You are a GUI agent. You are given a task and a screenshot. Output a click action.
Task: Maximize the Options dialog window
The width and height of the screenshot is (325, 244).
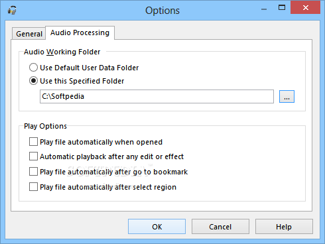282,8
